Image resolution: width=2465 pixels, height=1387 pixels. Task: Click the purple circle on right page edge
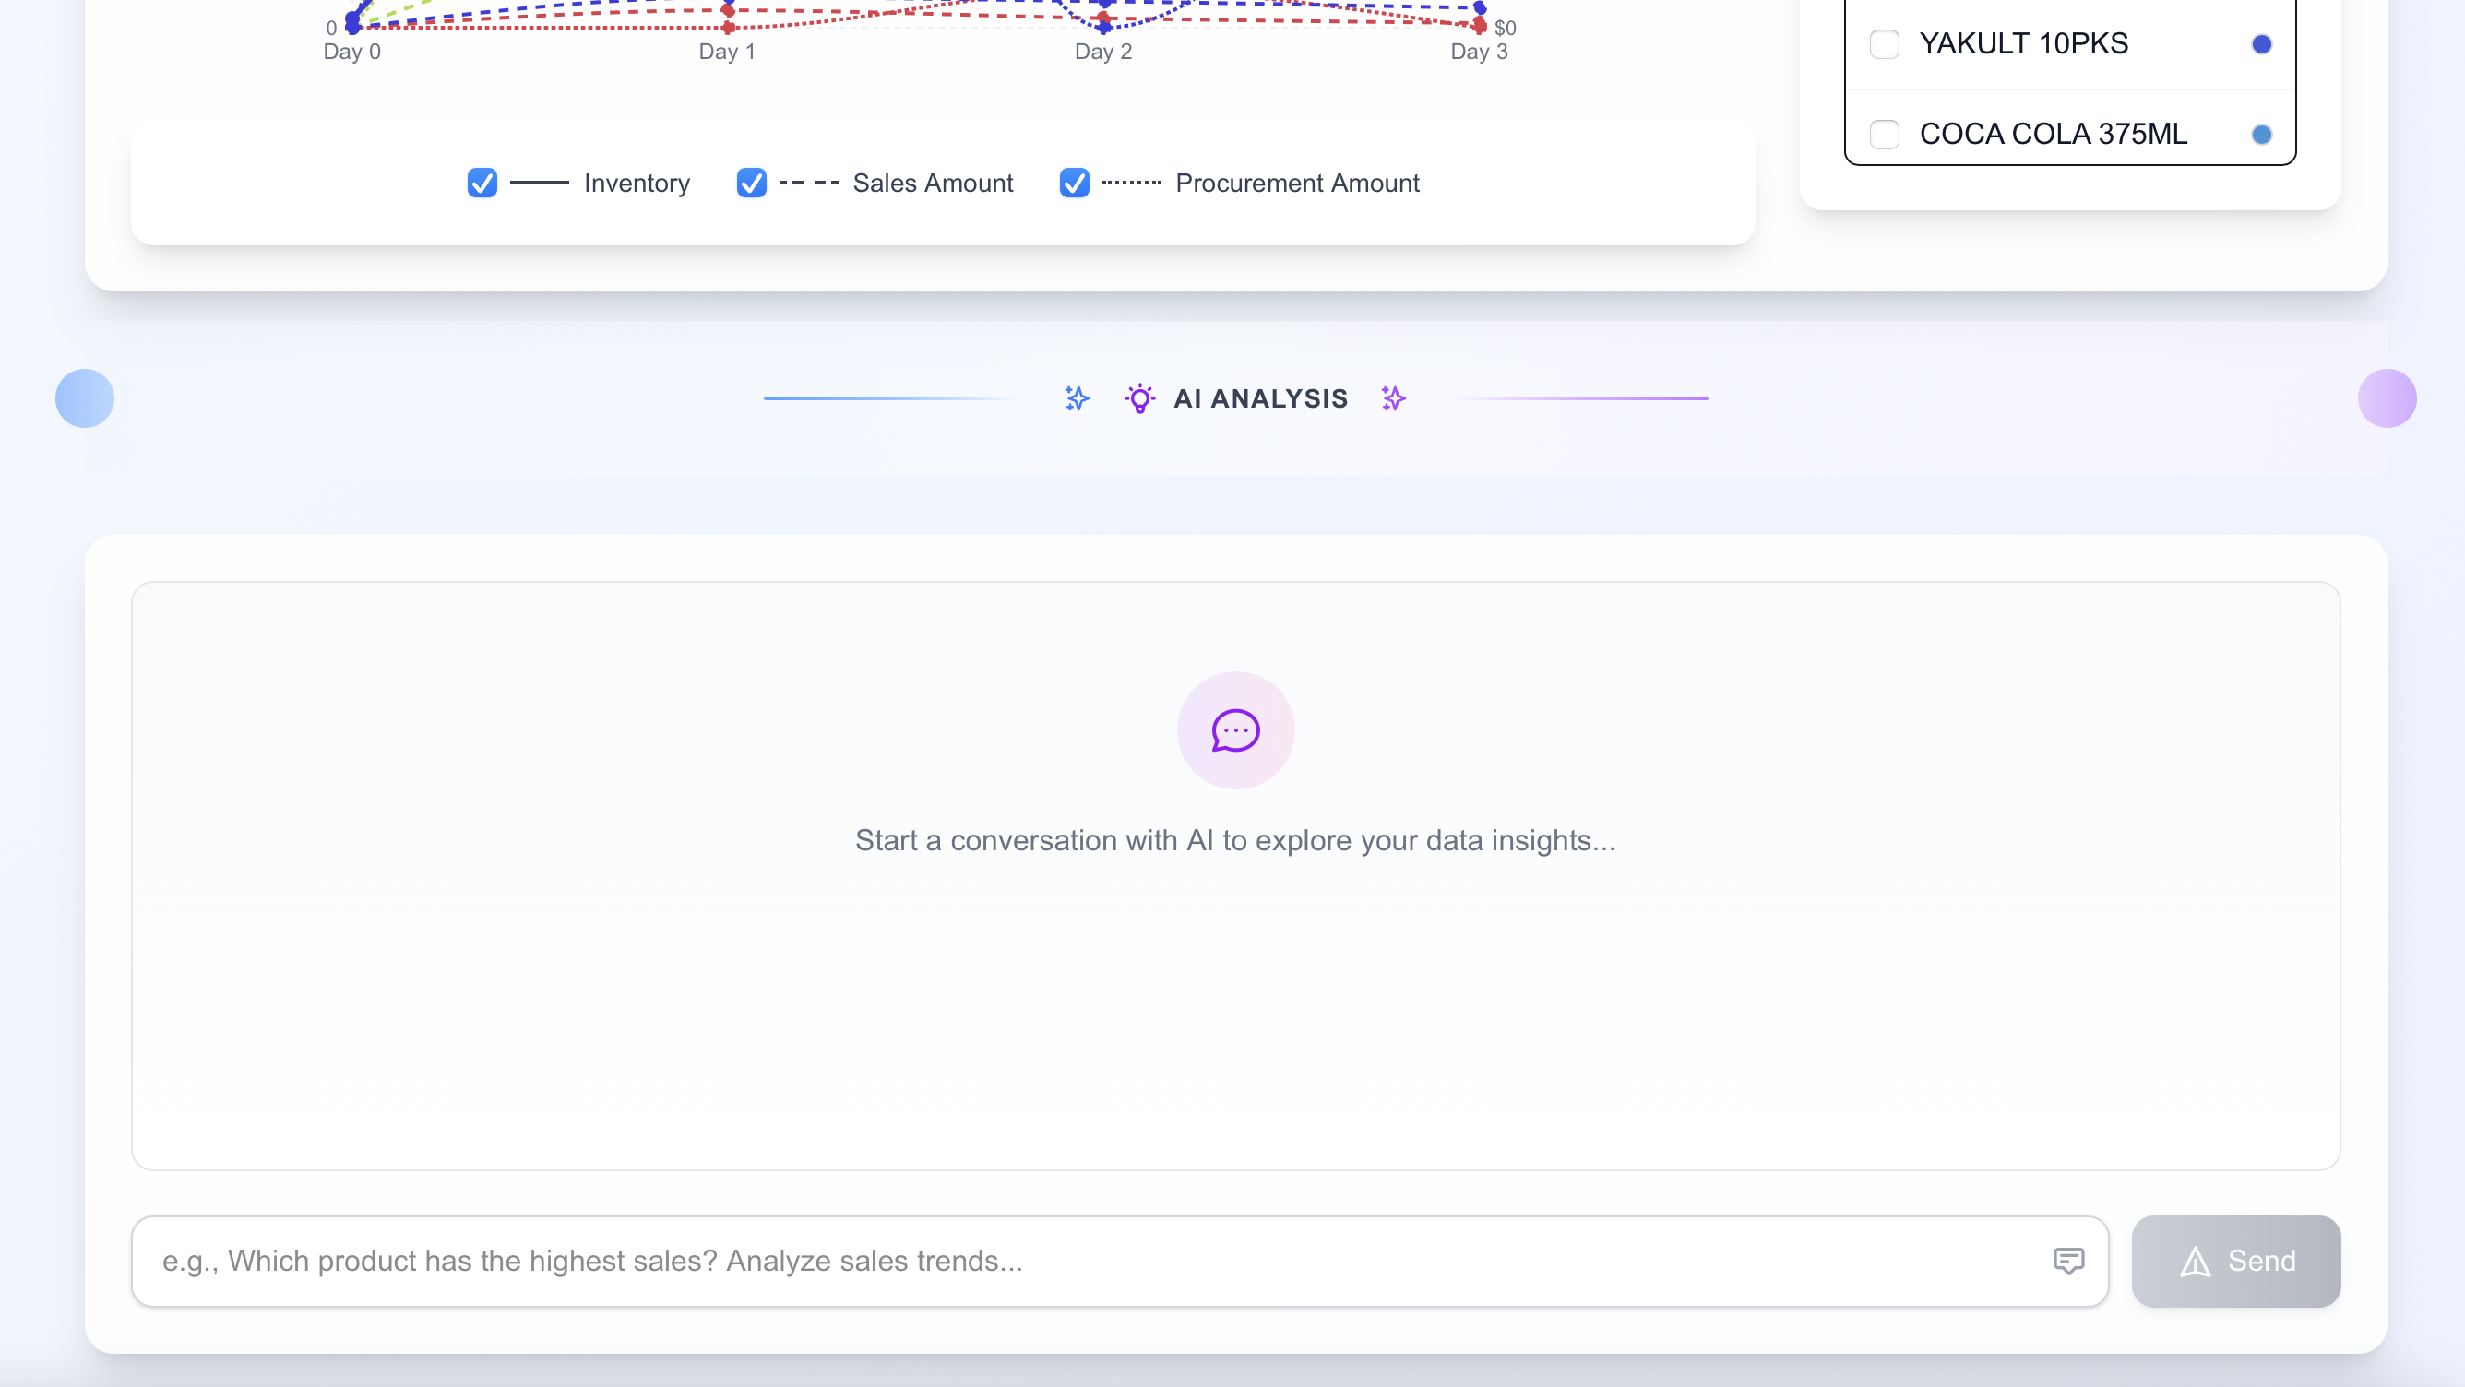click(x=2387, y=397)
